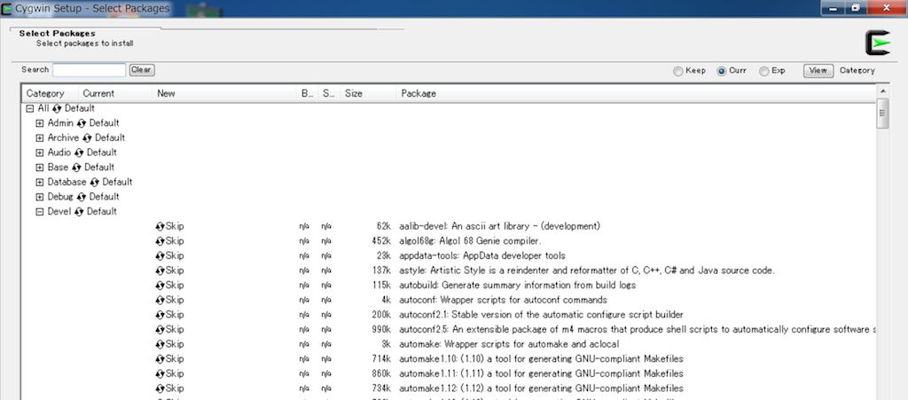Image resolution: width=908 pixels, height=400 pixels.
Task: Click the B... column header
Action: [307, 93]
